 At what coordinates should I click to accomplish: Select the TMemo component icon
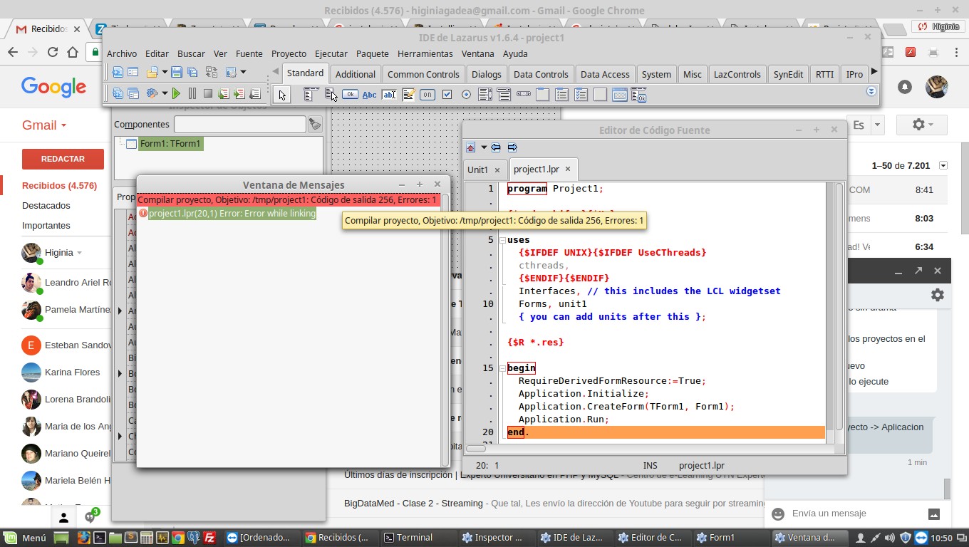tap(408, 94)
